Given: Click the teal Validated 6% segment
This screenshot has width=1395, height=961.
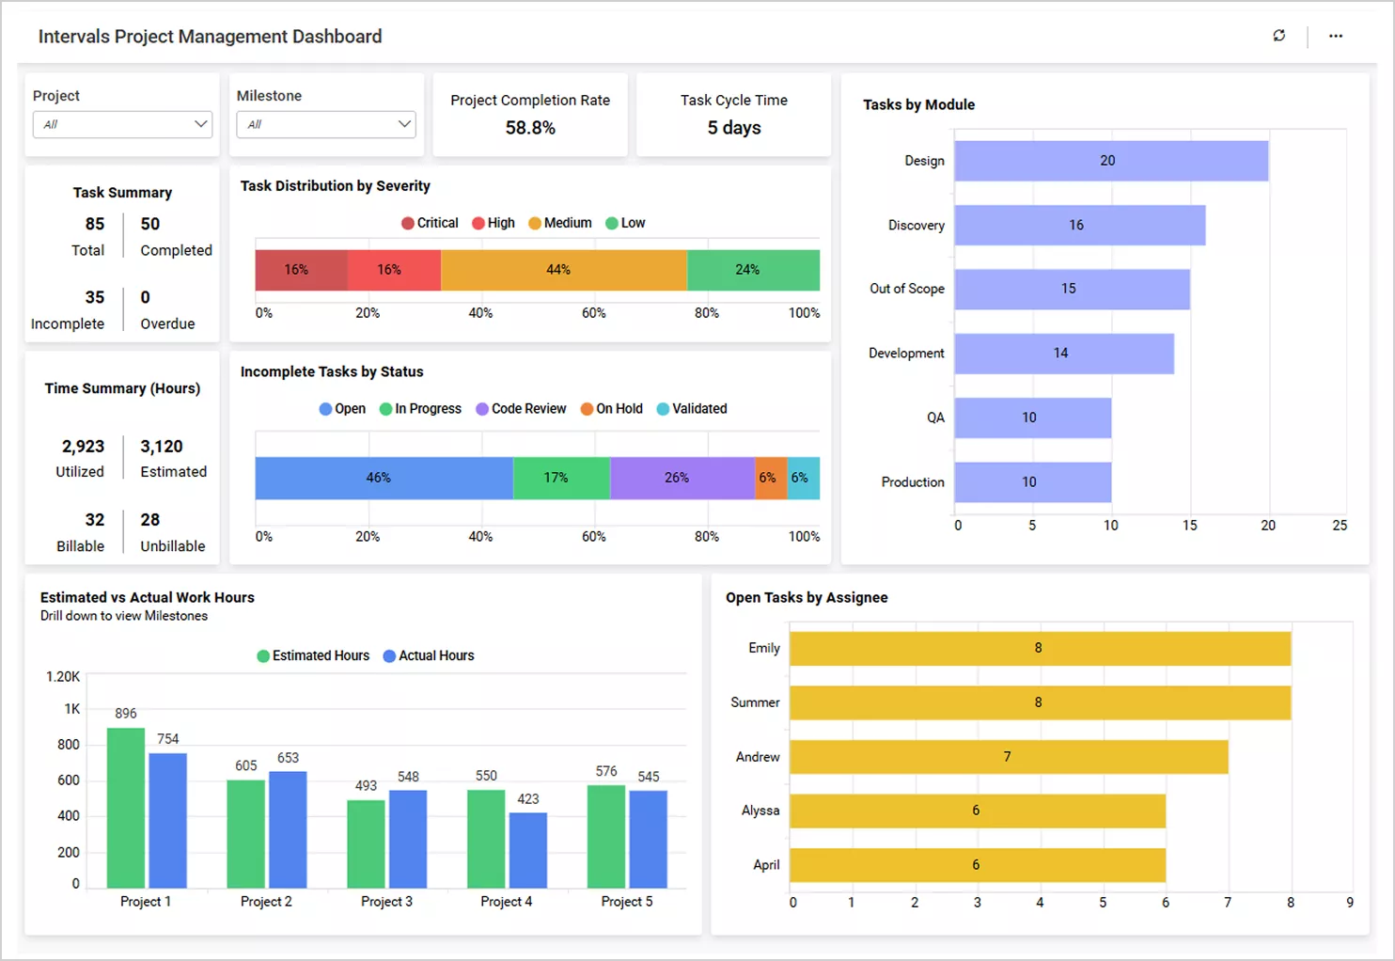Looking at the screenshot, I should [x=804, y=478].
